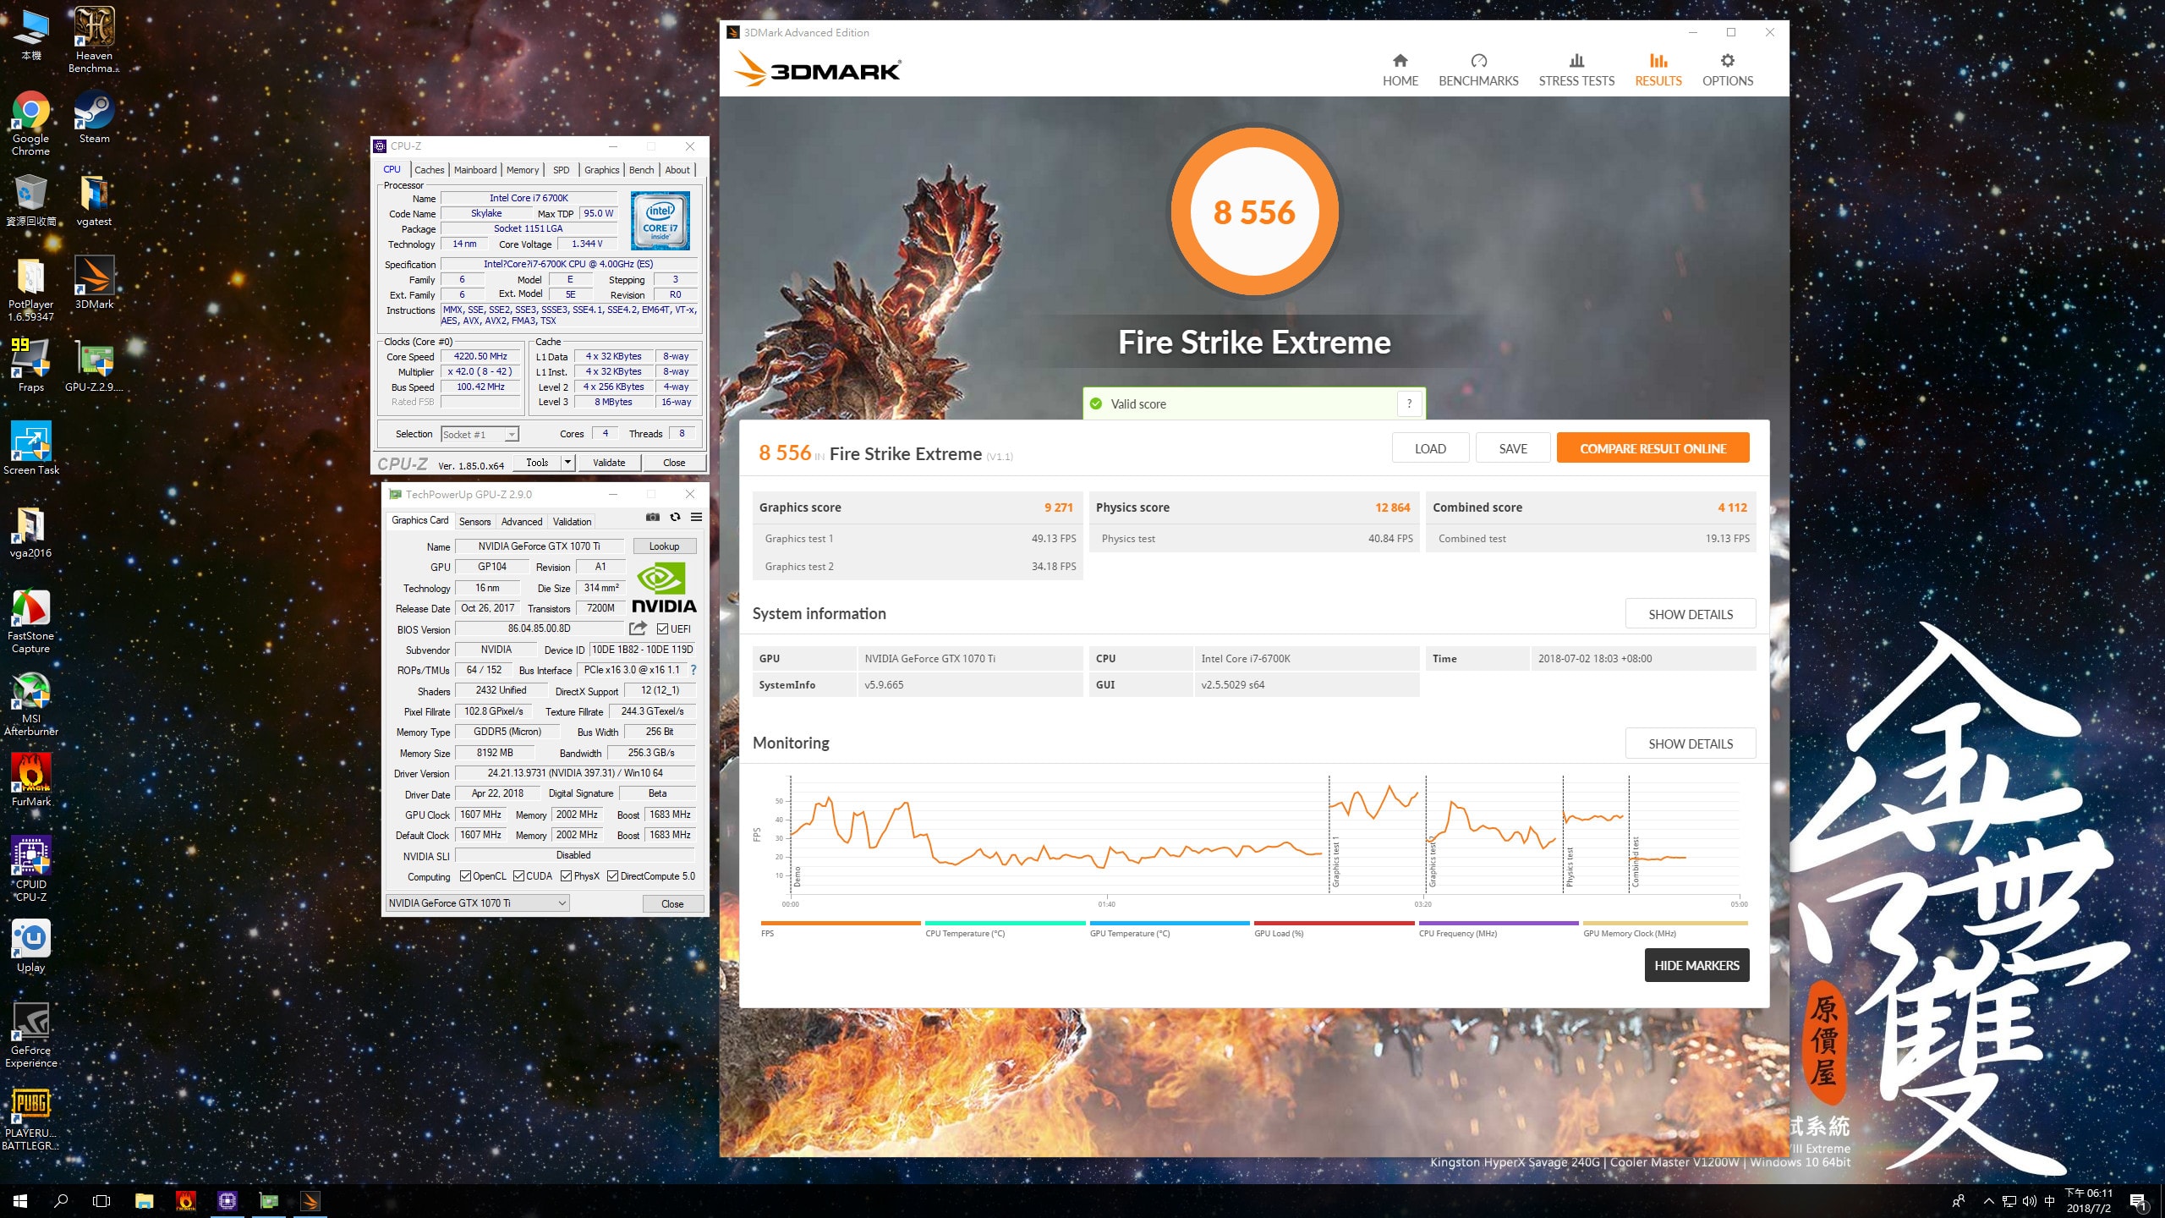This screenshot has width=2165, height=1218.
Task: Open 3DMark Stress Tests section
Action: 1576,70
